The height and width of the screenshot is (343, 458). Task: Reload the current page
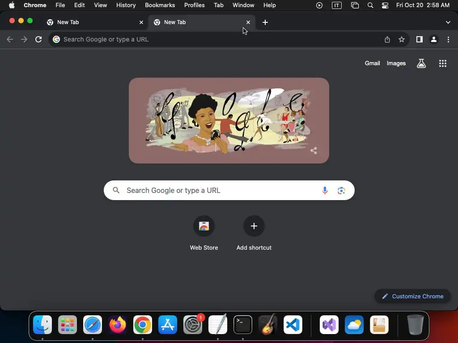coord(38,39)
